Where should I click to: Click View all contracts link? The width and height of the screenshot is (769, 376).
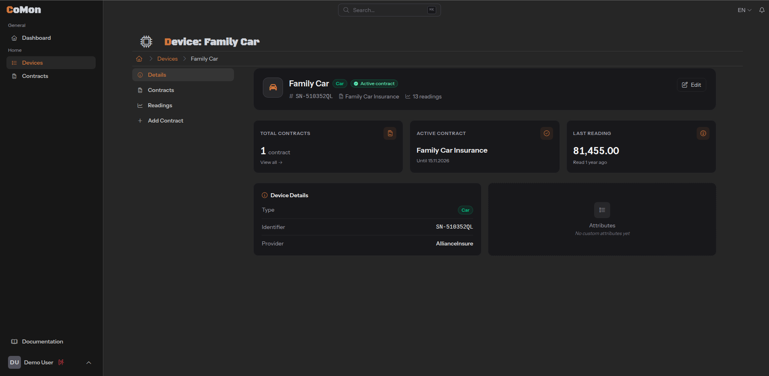271,162
